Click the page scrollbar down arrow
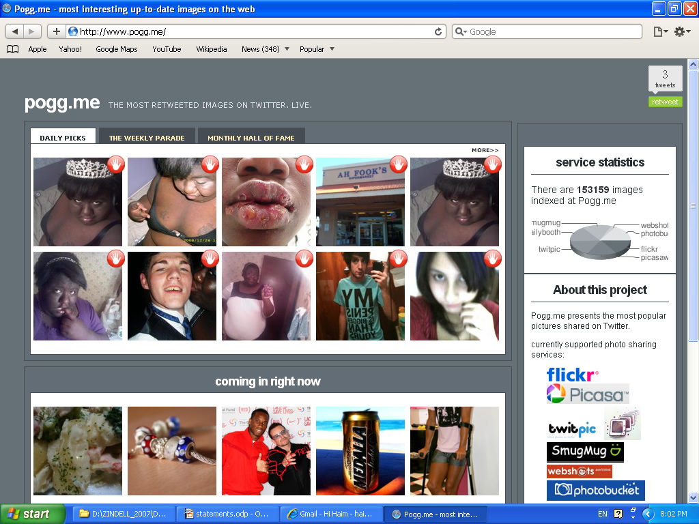Viewport: 699px width, 524px height. 694,497
